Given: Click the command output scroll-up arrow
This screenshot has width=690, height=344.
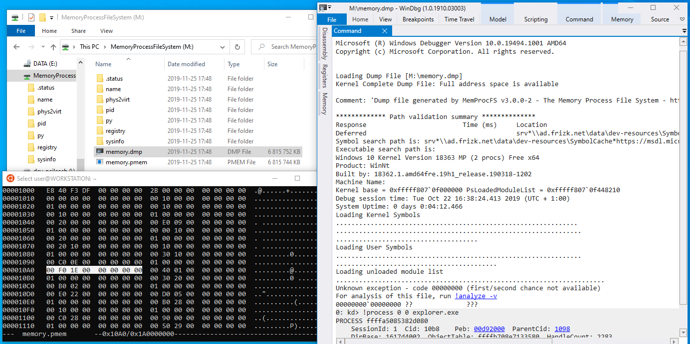Looking at the screenshot, I should (684, 41).
